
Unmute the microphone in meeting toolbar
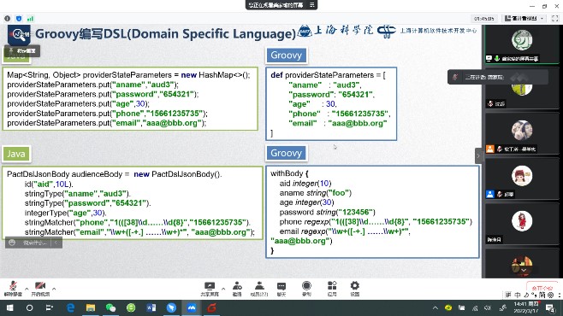click(x=13, y=289)
